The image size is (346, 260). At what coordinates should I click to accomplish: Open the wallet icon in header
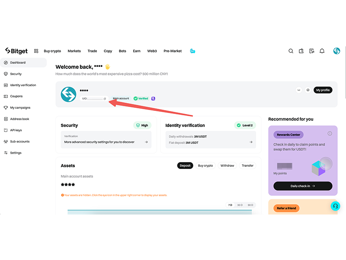(x=301, y=51)
